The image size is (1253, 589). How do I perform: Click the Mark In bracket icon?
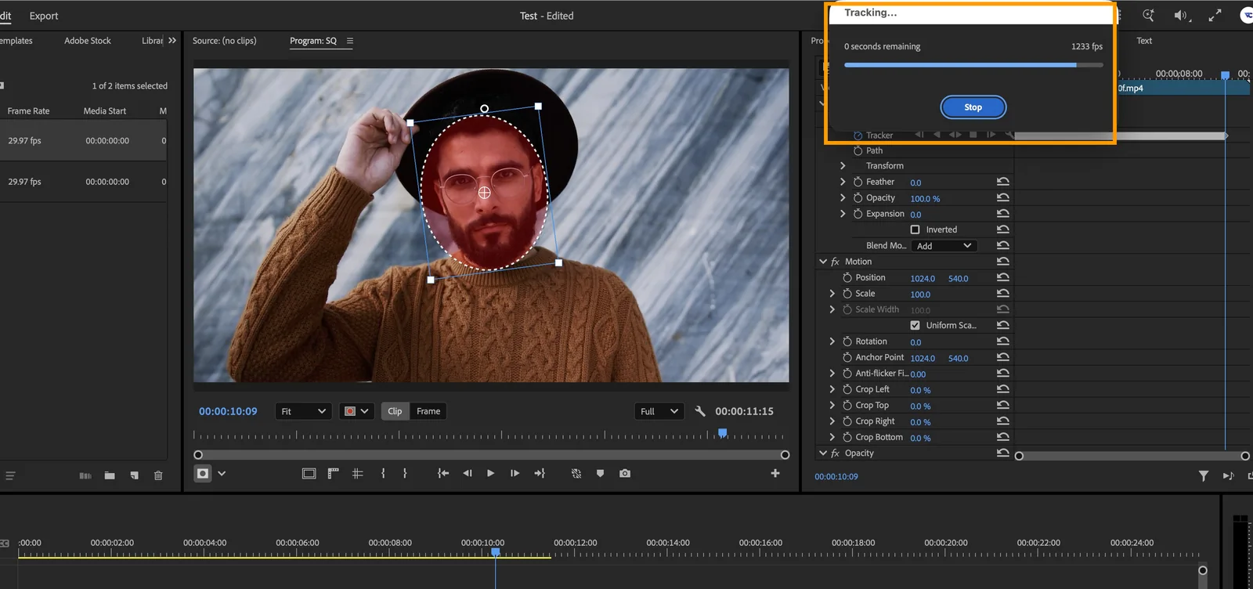tap(383, 473)
